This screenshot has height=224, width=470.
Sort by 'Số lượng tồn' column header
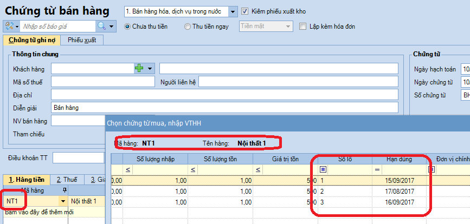coord(220,159)
